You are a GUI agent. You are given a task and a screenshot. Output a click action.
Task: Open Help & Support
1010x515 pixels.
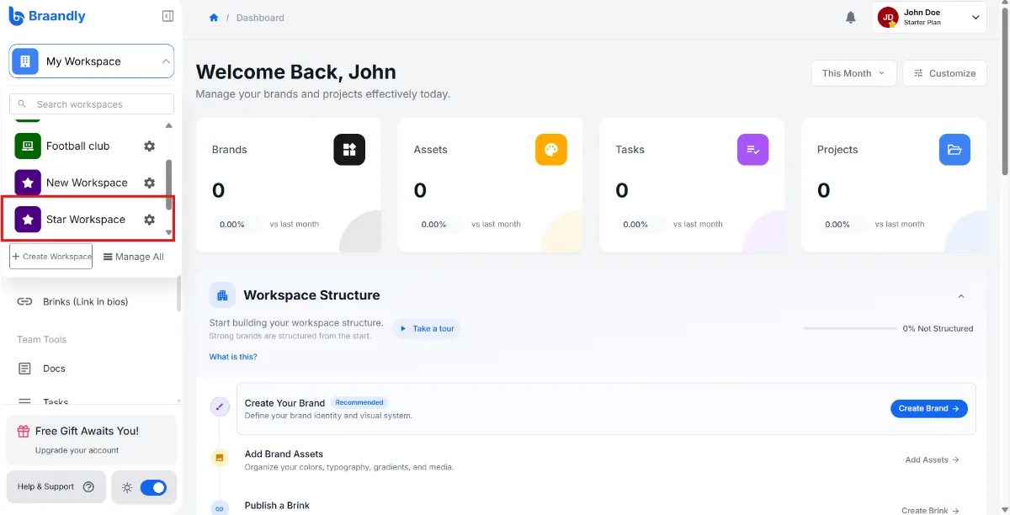pyautogui.click(x=56, y=486)
